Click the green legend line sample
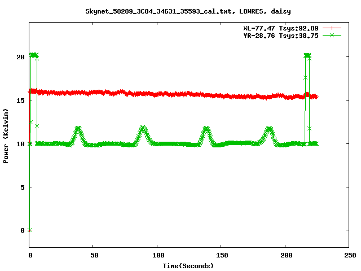Image resolution: width=361 pixels, height=271 pixels. [332, 35]
